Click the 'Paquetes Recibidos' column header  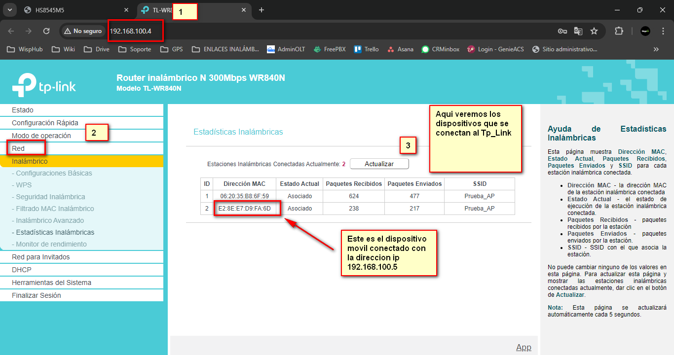pyautogui.click(x=353, y=184)
